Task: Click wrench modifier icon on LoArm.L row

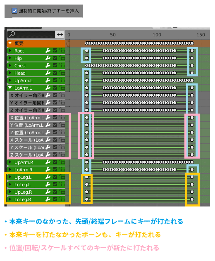Action: click(48, 88)
